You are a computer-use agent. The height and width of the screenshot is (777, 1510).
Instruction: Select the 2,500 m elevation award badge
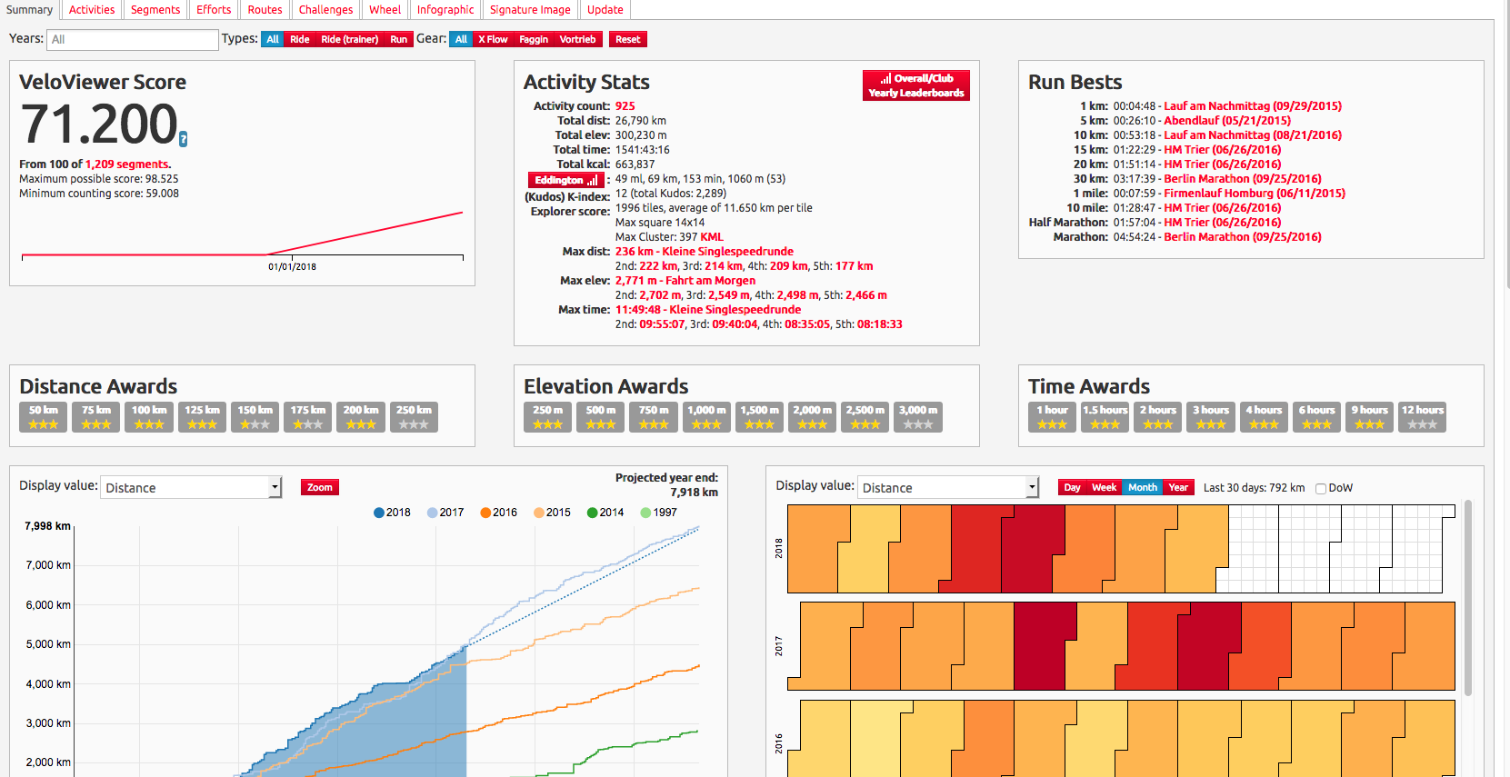point(865,417)
